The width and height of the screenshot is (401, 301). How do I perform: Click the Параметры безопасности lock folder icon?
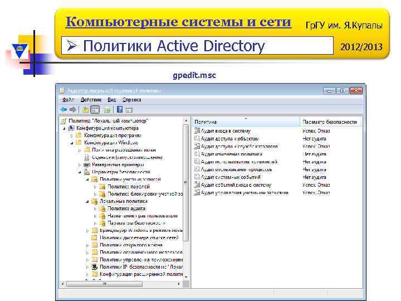click(x=87, y=172)
